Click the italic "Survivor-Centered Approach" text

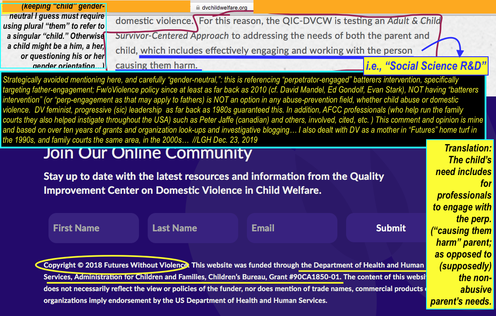pos(172,36)
